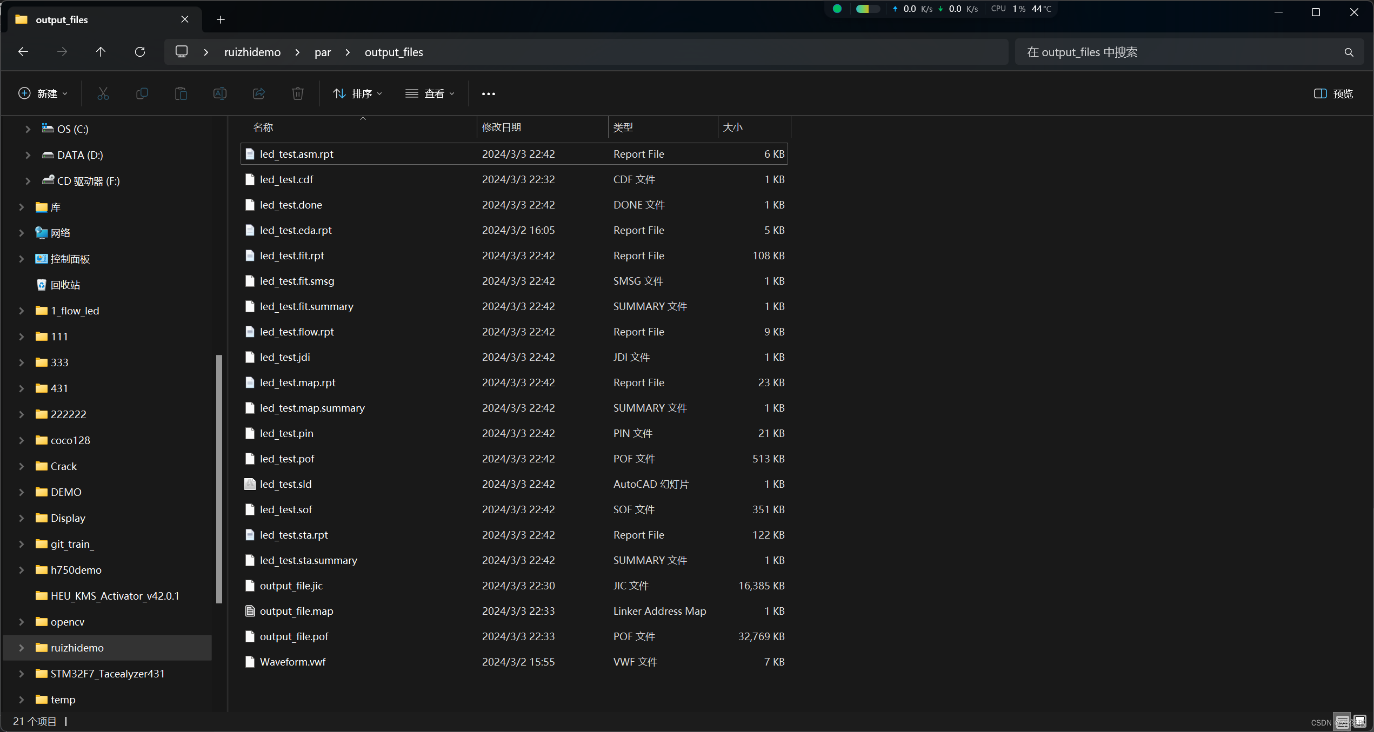
Task: Expand the ruizhidemo folder in sidebar
Action: coord(22,648)
